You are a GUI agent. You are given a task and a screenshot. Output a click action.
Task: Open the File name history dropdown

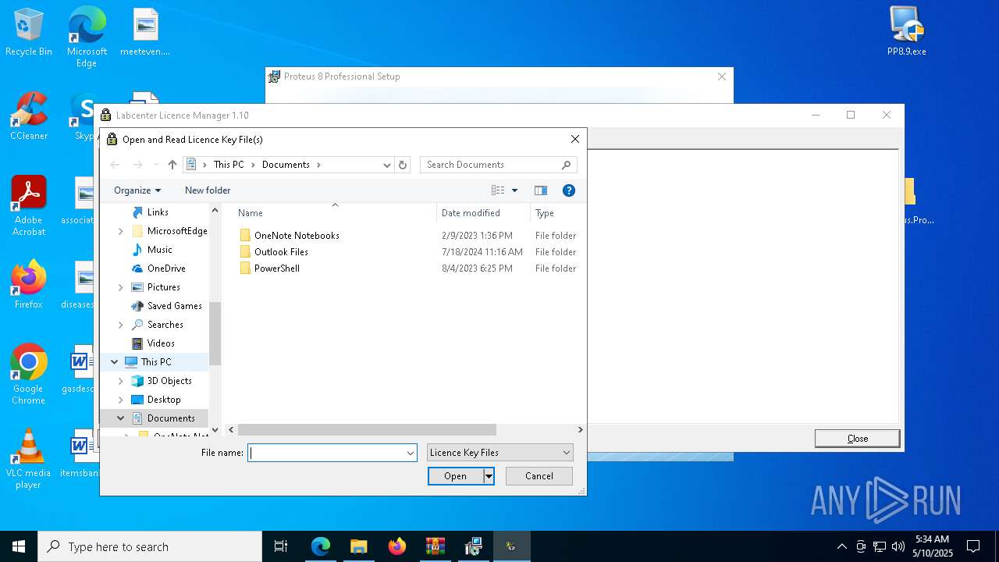coord(411,453)
